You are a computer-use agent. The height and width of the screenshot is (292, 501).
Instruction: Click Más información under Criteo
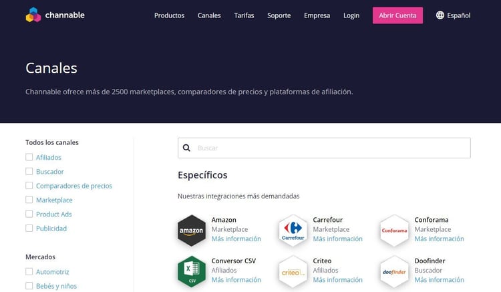coord(338,279)
